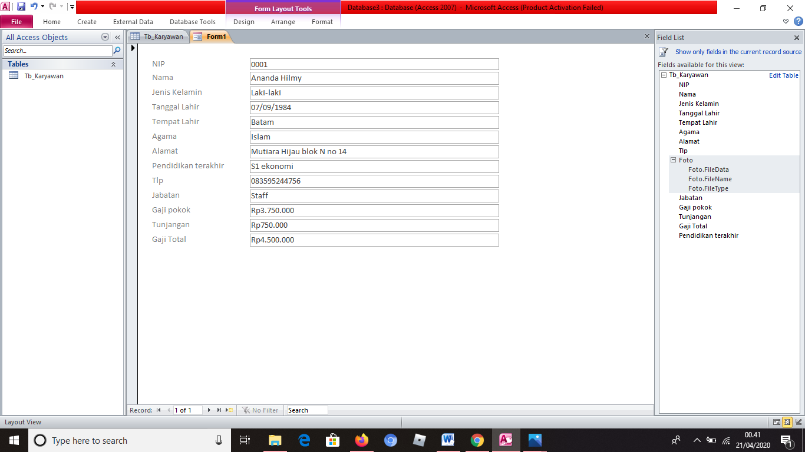
Task: Click the First record navigation button
Action: pyautogui.click(x=158, y=410)
